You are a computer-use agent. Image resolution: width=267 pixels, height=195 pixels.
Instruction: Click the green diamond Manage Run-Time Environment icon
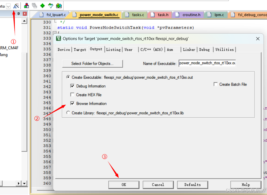coord(42,6)
